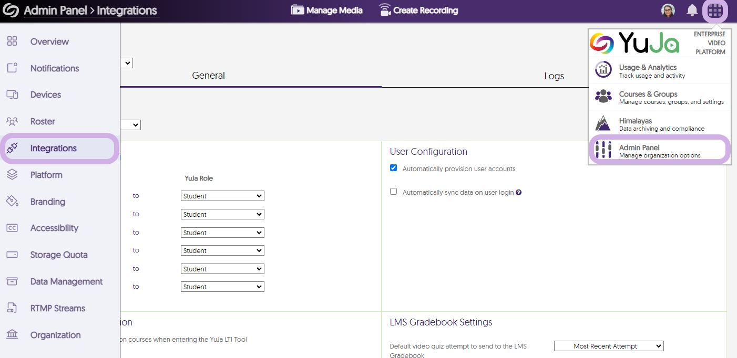The height and width of the screenshot is (358, 737).
Task: Click the help question mark icon
Action: pyautogui.click(x=519, y=193)
